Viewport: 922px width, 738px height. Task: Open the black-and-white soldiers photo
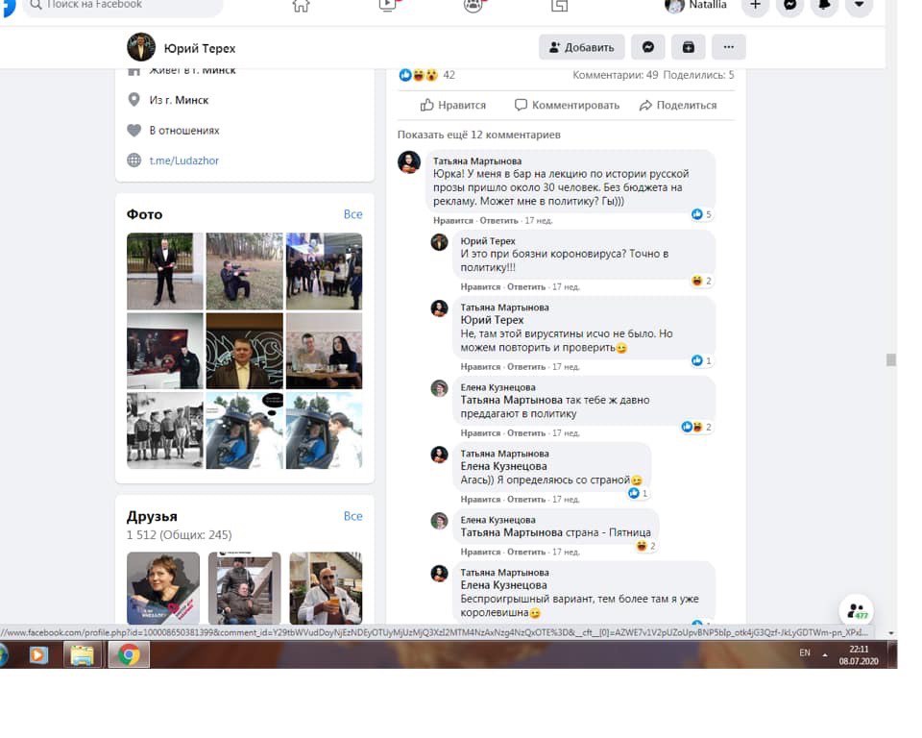coord(165,430)
